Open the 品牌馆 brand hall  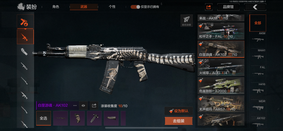point(228,7)
